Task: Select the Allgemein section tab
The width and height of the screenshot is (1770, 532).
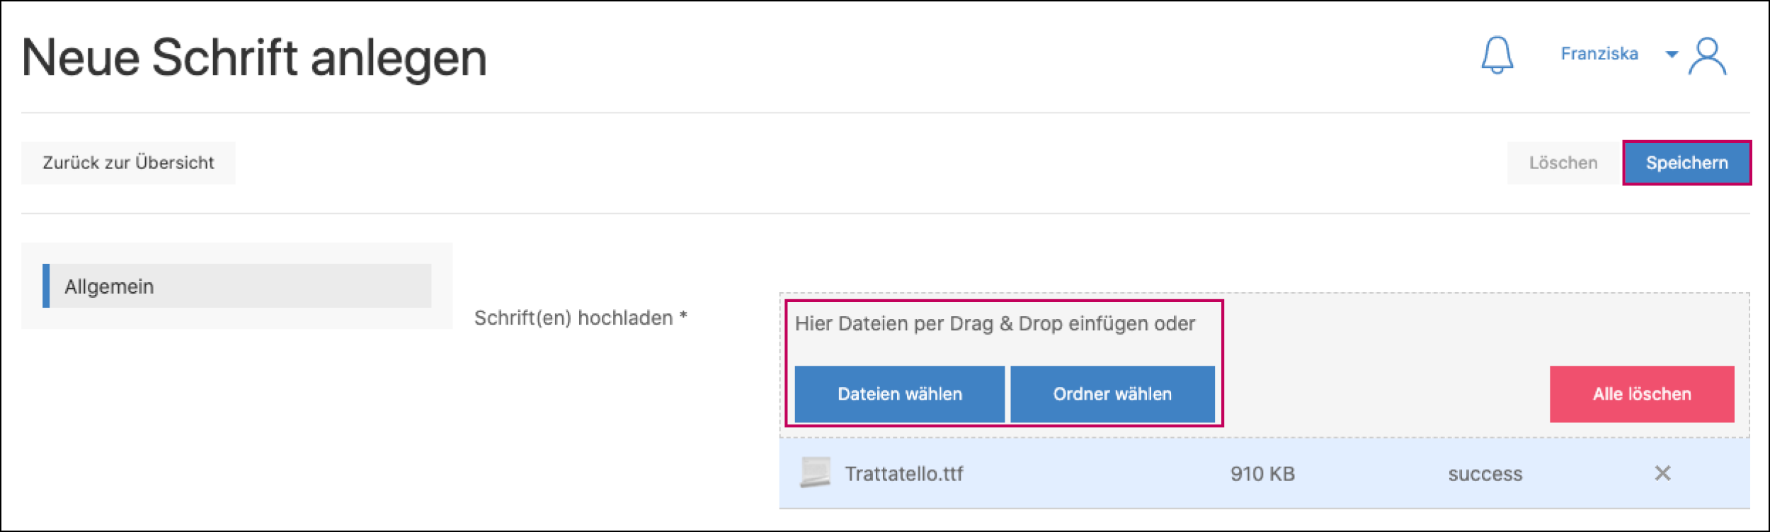Action: pos(108,287)
